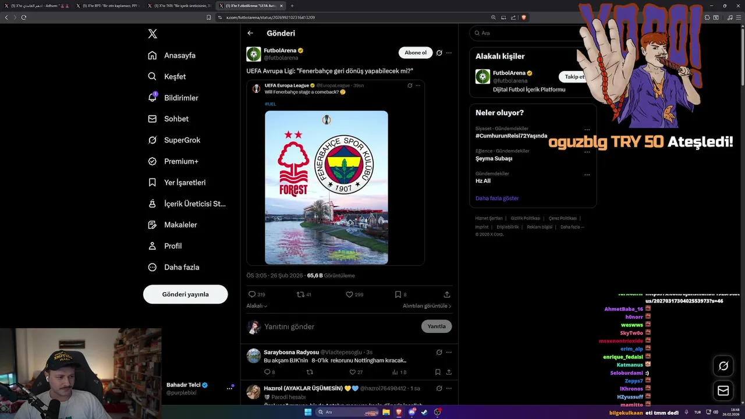745x419 pixels.
Task: Open floating Grok button
Action: 723,366
